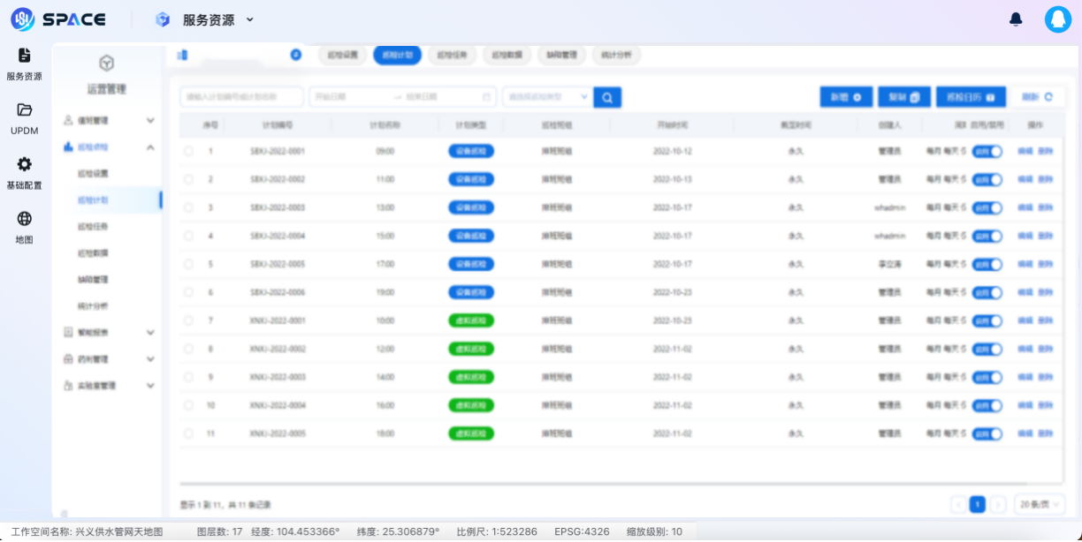Click the notification bell icon
Screen dimensions: 1082x542
click(x=1016, y=19)
